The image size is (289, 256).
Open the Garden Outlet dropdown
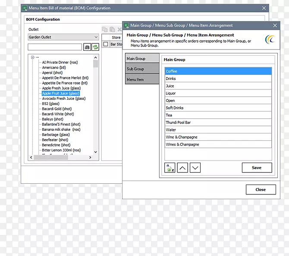pos(63,37)
